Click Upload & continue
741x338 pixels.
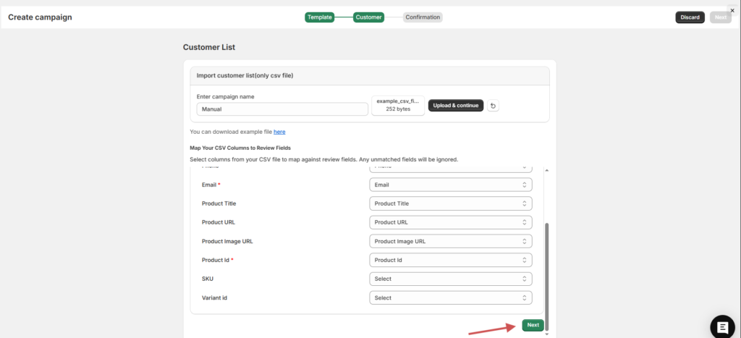pos(455,106)
